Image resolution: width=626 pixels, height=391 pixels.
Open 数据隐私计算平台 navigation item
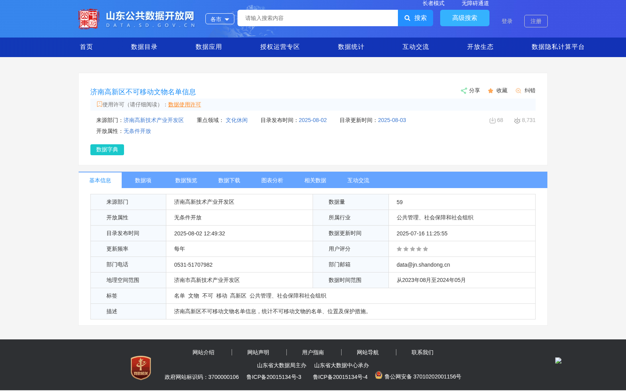coord(558,47)
